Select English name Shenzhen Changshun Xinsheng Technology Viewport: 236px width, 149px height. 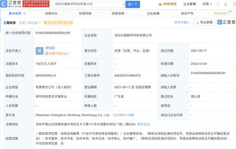(x=73, y=115)
